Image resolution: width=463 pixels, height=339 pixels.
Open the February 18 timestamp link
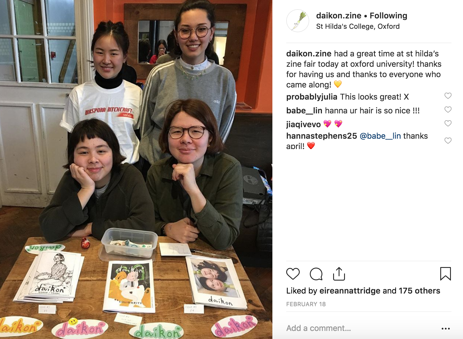pyautogui.click(x=306, y=304)
